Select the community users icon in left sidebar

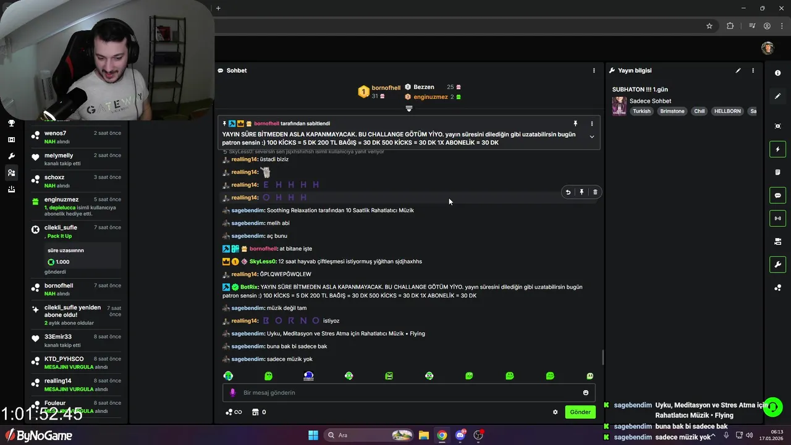coord(11,173)
